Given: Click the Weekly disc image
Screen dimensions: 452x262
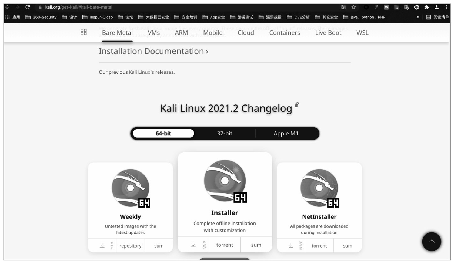Looking at the screenshot, I should coord(130,188).
